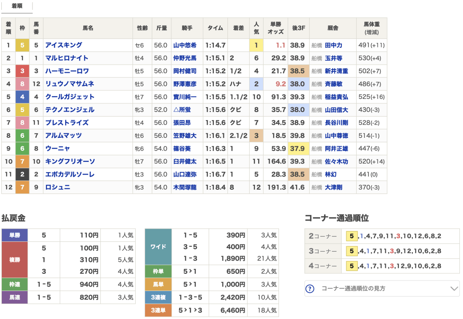
Task: Open trainer 新井清重 page
Action: coord(336,71)
